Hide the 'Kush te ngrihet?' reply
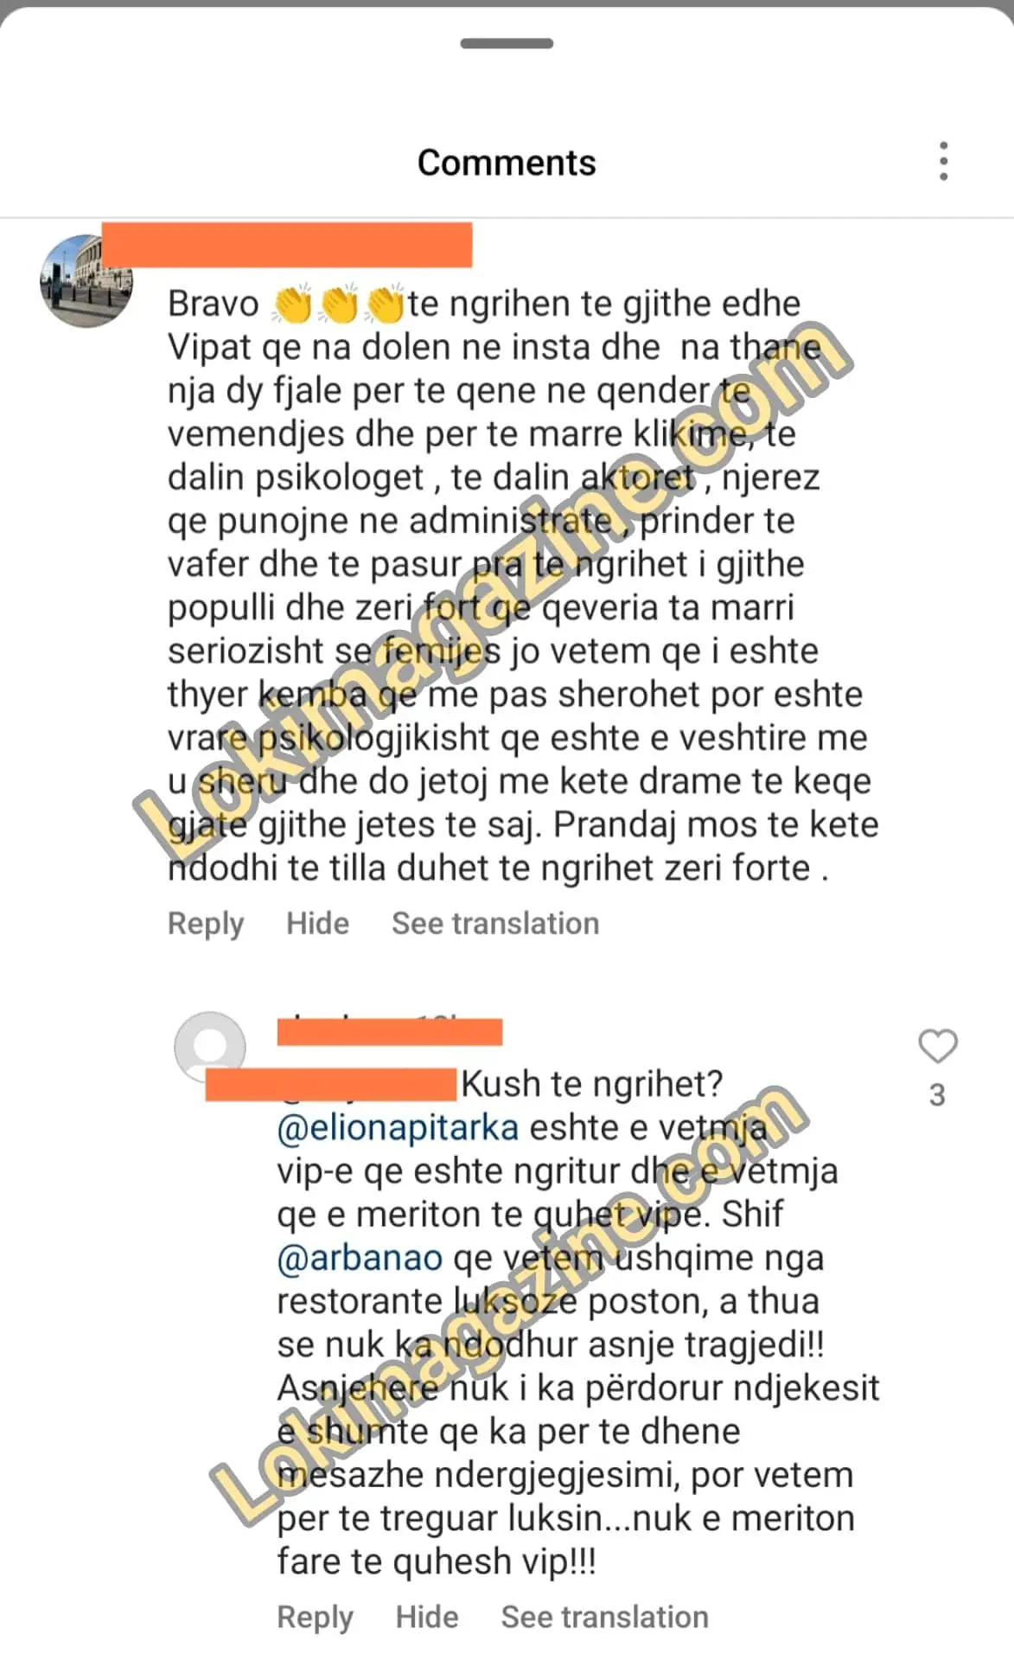Screen dimensions: 1014x1661 [427, 1617]
